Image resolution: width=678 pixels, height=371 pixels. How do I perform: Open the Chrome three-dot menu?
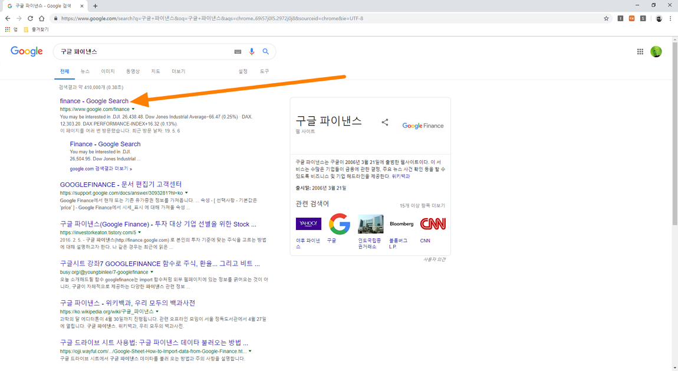click(x=670, y=19)
